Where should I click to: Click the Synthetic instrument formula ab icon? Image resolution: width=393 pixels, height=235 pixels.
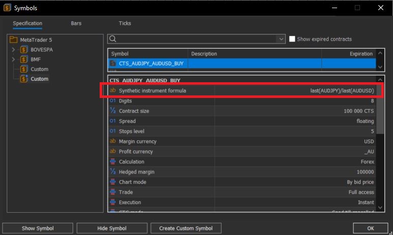pyautogui.click(x=113, y=90)
